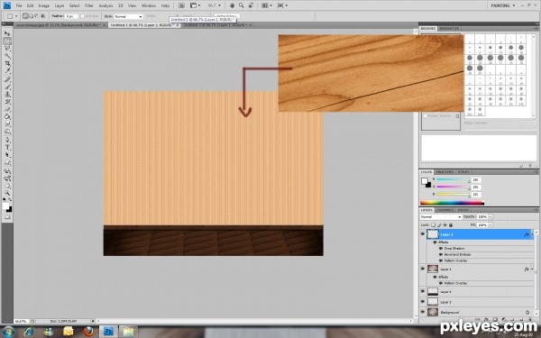Toggle lock transparent pixels
Image resolution: width=541 pixels, height=338 pixels.
(x=434, y=224)
